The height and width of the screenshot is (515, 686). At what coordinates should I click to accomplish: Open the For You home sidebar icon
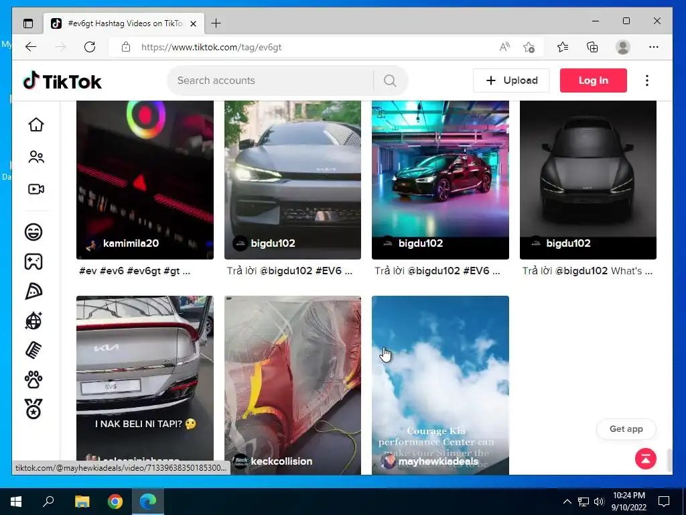pyautogui.click(x=36, y=125)
